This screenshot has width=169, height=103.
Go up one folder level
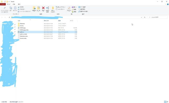click(x=9, y=17)
